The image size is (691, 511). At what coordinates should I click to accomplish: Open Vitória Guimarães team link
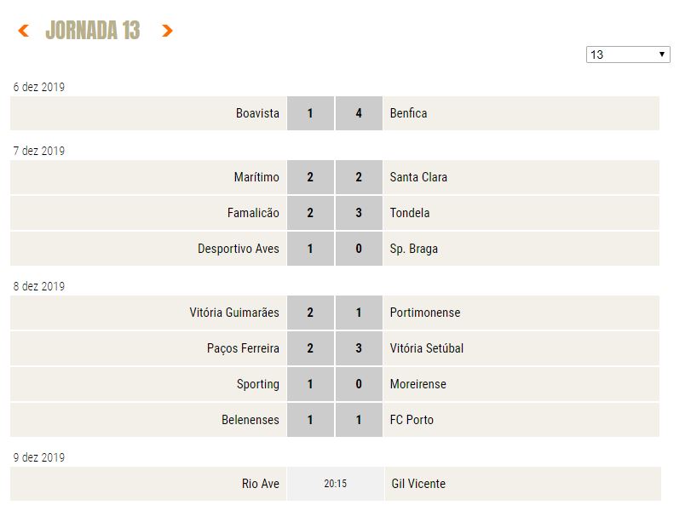[x=234, y=313]
